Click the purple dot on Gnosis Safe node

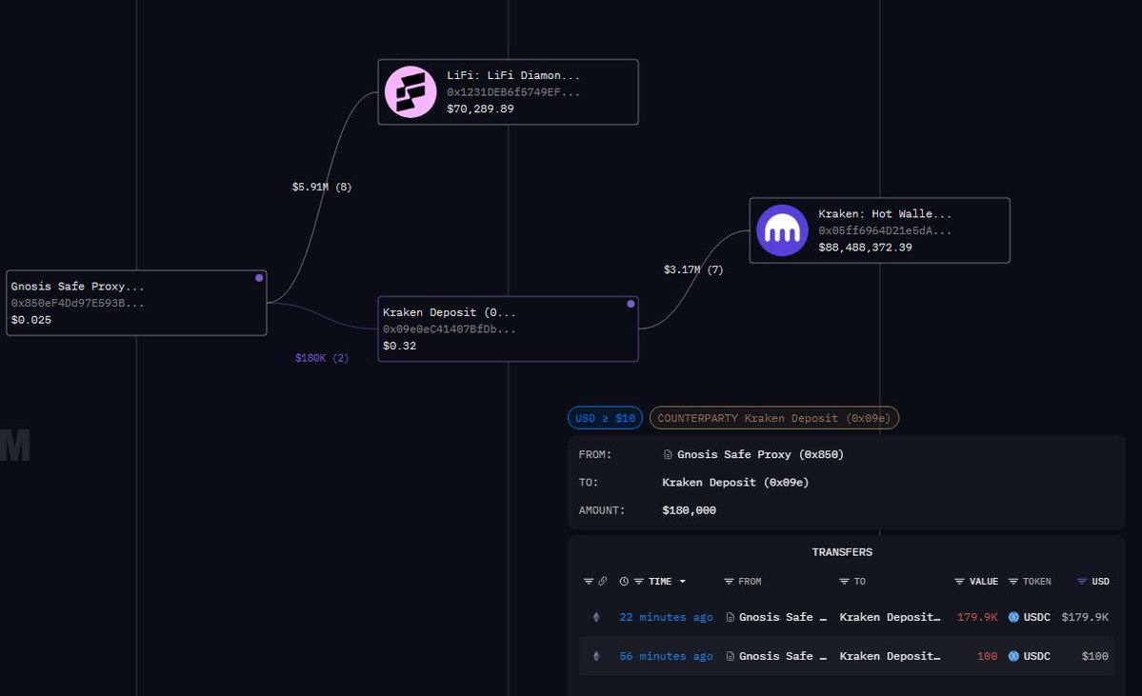tap(258, 277)
